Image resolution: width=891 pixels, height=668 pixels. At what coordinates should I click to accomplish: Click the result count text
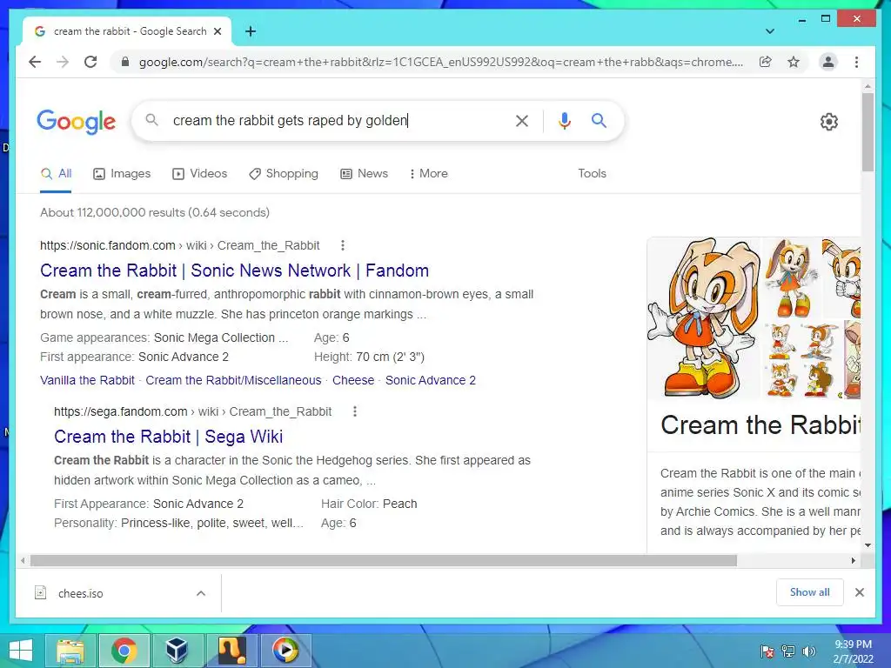pos(155,212)
